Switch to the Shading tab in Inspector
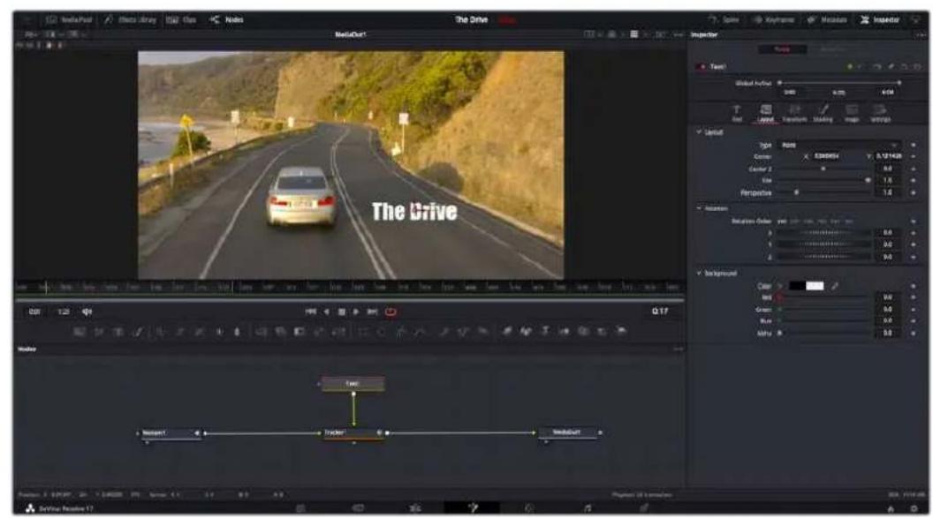The height and width of the screenshot is (518, 933). click(x=823, y=113)
